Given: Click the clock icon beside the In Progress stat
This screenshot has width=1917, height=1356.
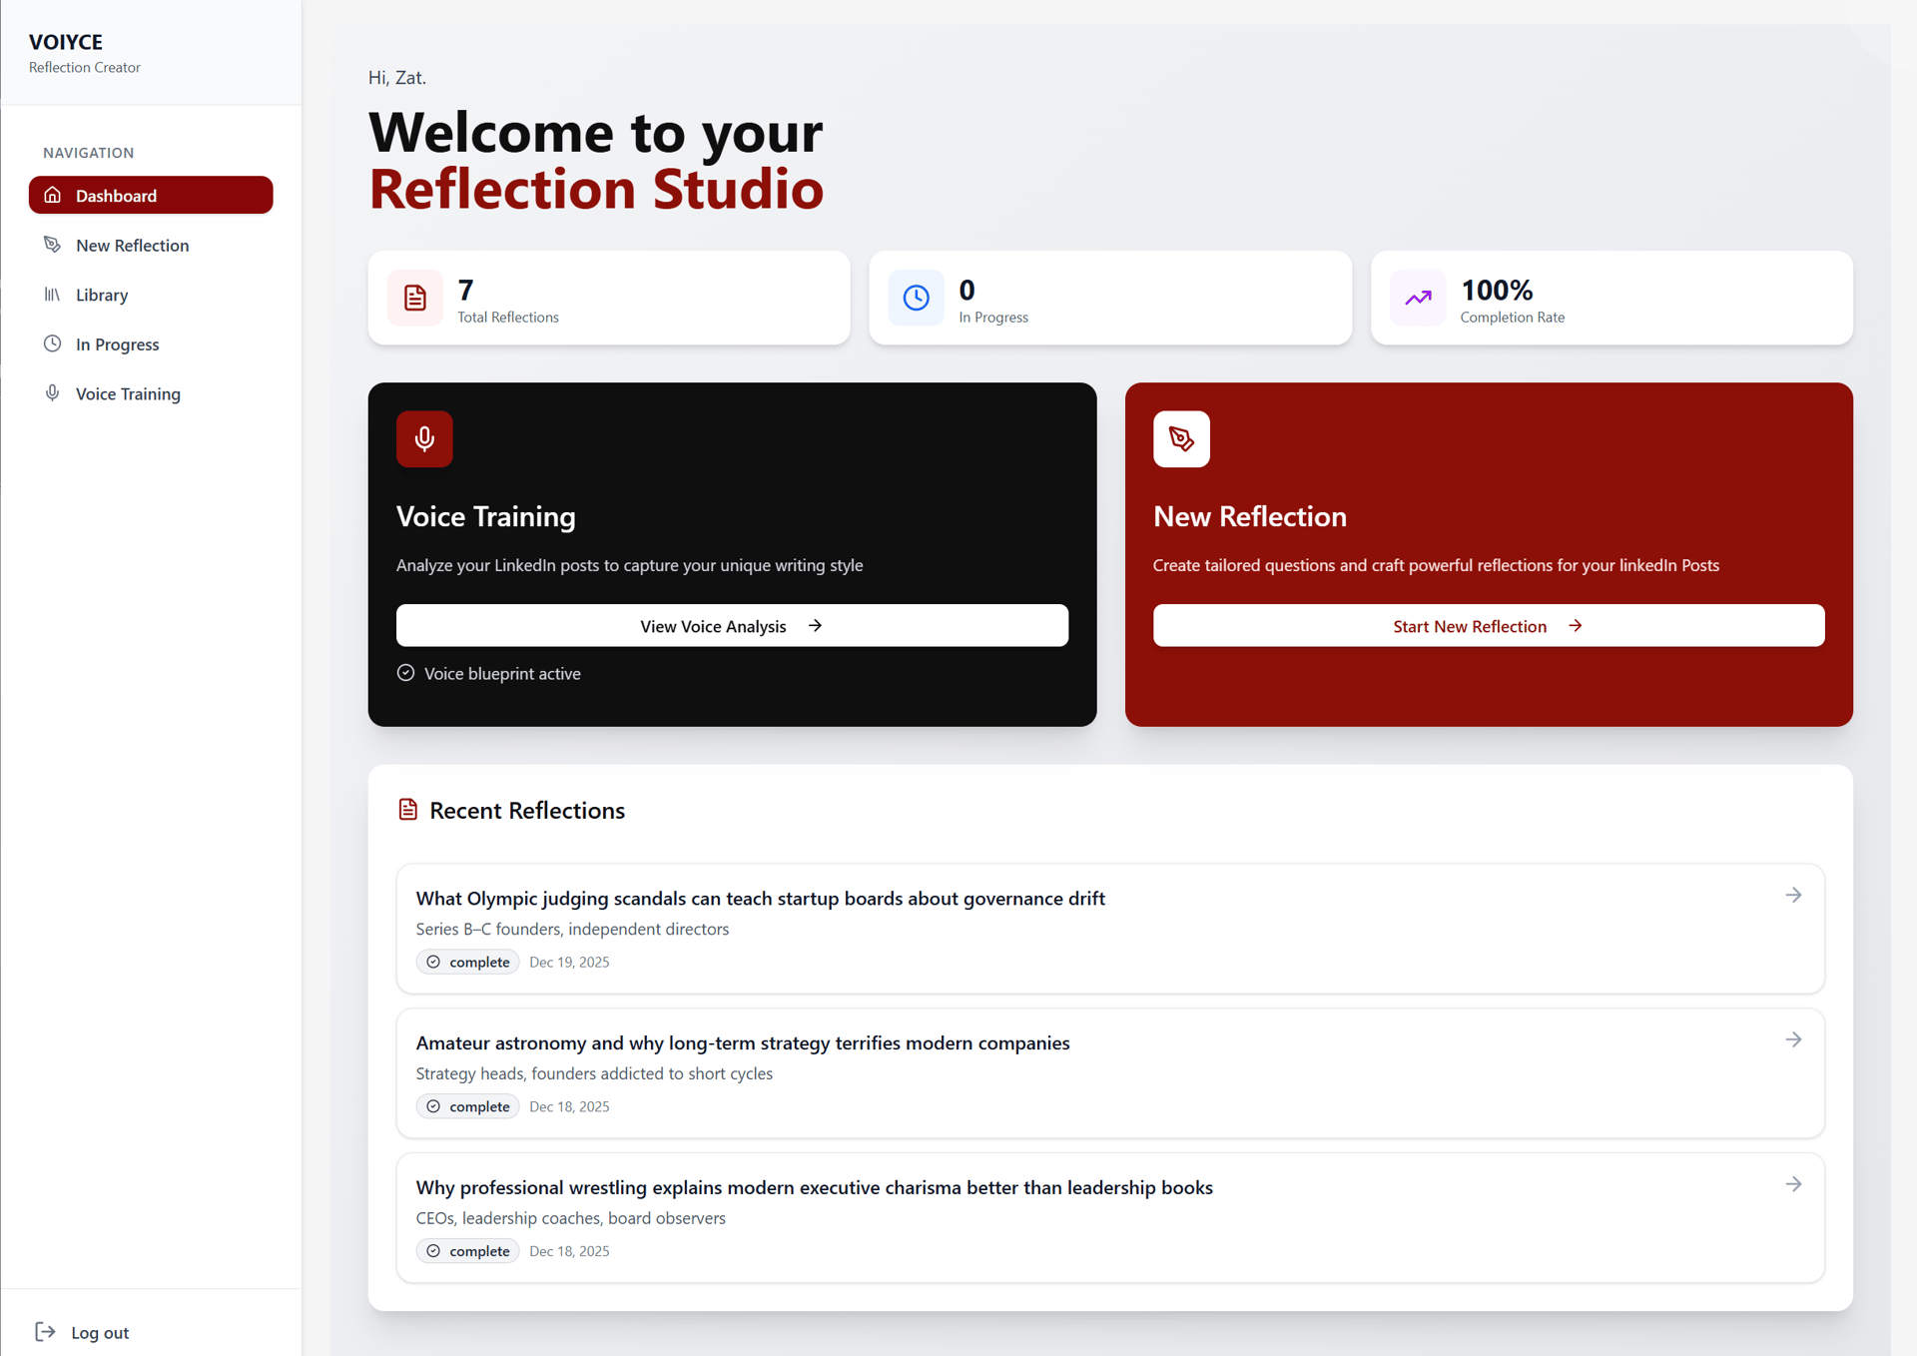Looking at the screenshot, I should 916,298.
